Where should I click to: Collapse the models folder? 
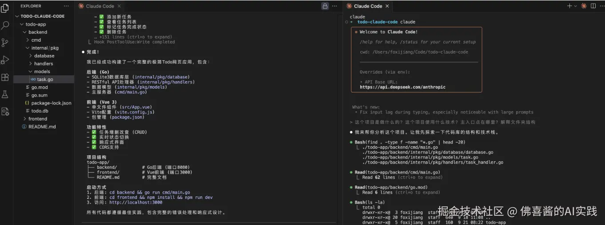click(x=30, y=71)
